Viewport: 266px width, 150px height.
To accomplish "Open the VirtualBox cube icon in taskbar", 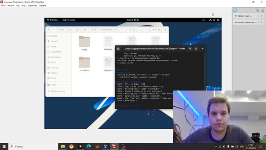I will 106,146.
